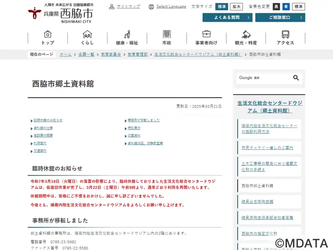
Task: Jump to 臨時休館のお知らせ anchor link
Action: 48,120
